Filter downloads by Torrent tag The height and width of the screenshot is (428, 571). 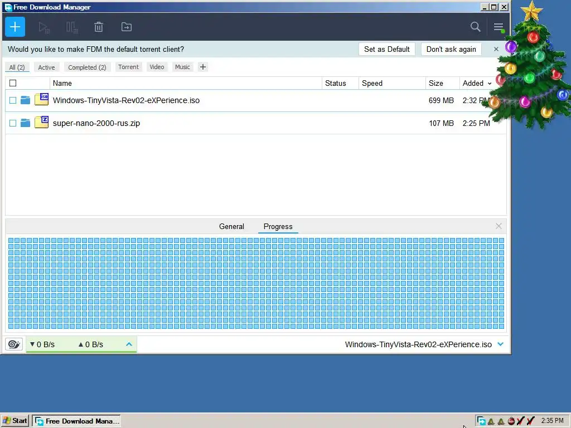click(128, 67)
